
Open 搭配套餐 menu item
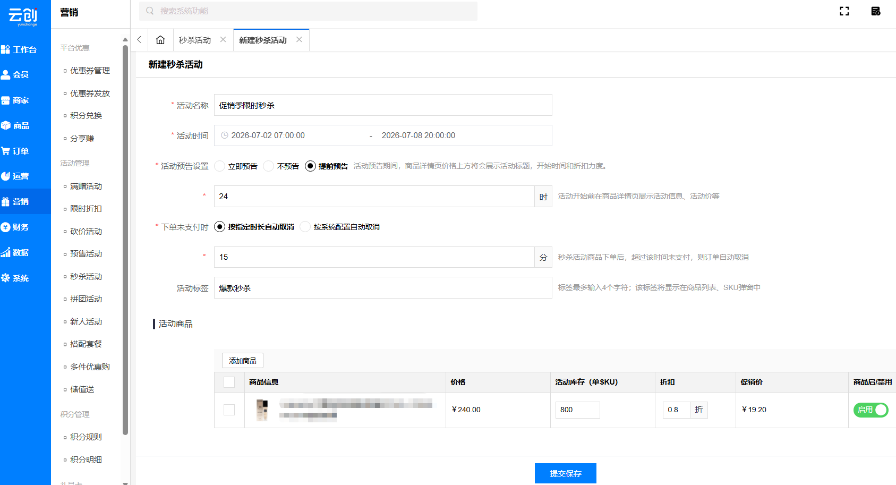(x=86, y=344)
